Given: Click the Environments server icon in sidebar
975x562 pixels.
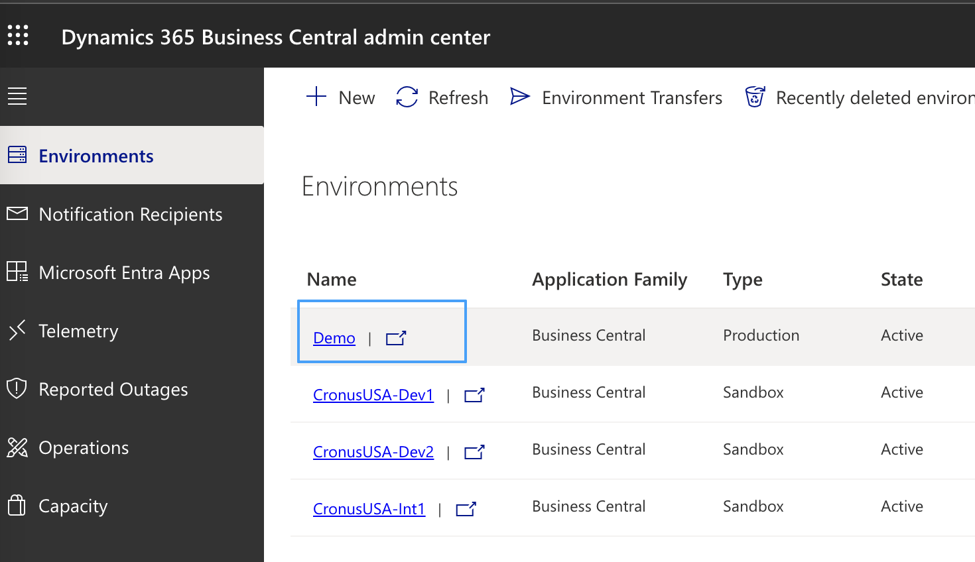Looking at the screenshot, I should 17,155.
